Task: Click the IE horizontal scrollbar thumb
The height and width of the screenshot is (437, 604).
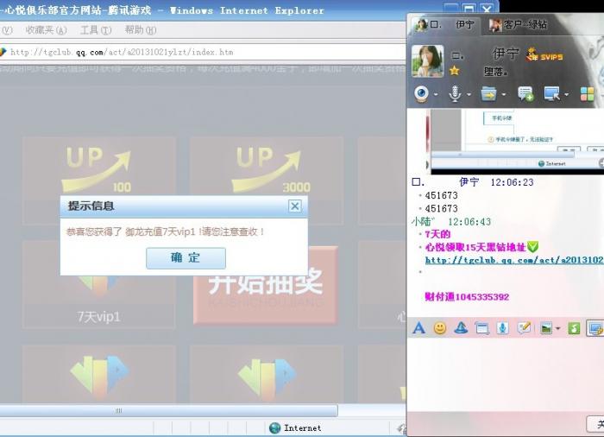Action: 169,410
